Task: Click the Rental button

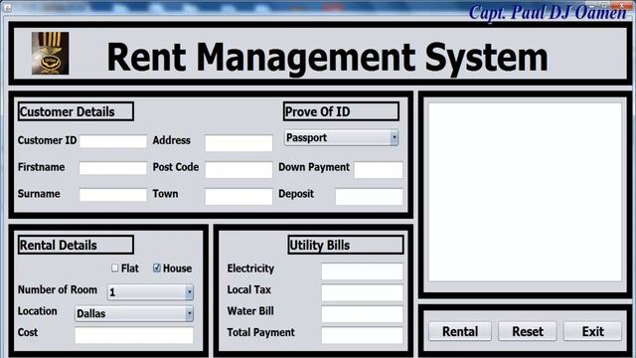Action: click(460, 331)
